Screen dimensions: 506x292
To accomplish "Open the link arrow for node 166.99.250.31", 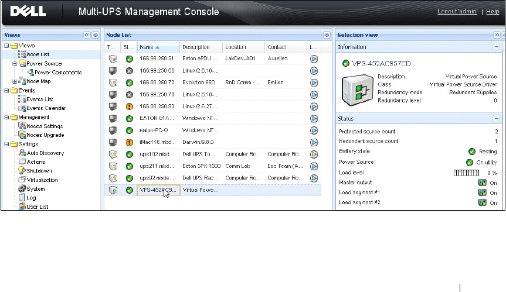I will [314, 59].
